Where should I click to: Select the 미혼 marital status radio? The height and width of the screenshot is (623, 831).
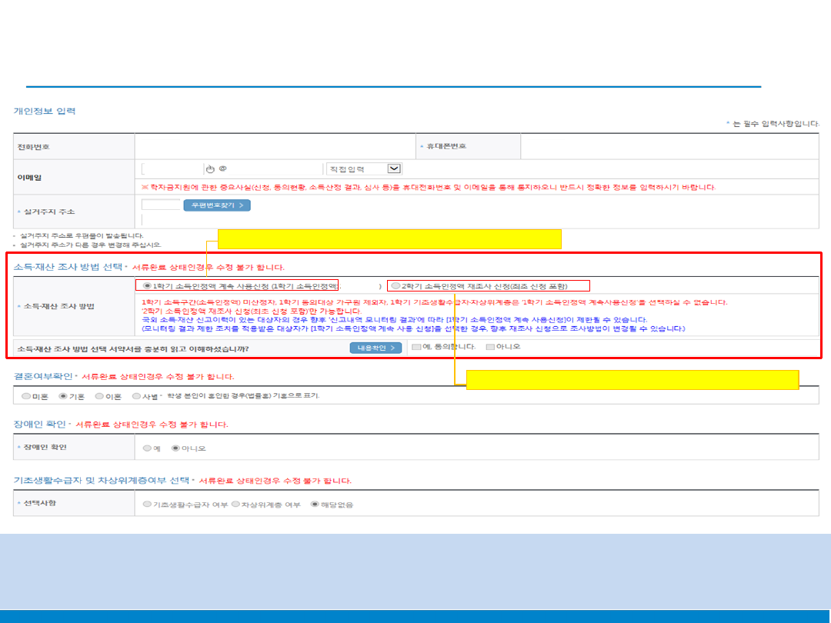(26, 396)
